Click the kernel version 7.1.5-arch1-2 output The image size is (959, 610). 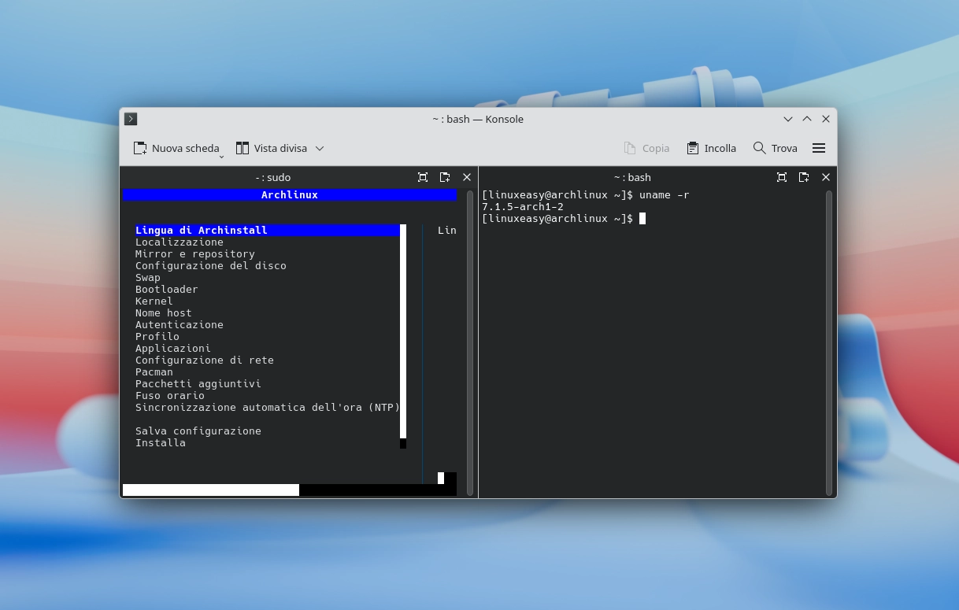point(523,206)
